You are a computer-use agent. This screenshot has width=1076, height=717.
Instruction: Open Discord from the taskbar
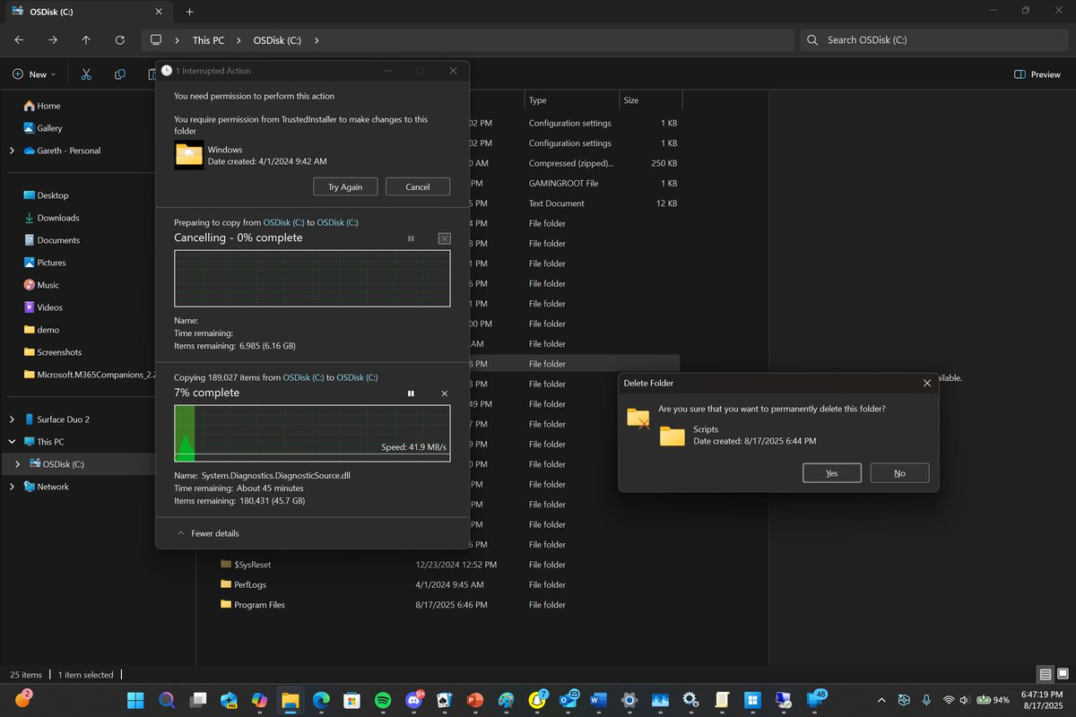click(x=414, y=700)
